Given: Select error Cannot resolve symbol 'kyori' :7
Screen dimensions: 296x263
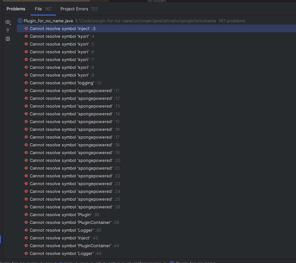Looking at the screenshot, I should point(157,59).
